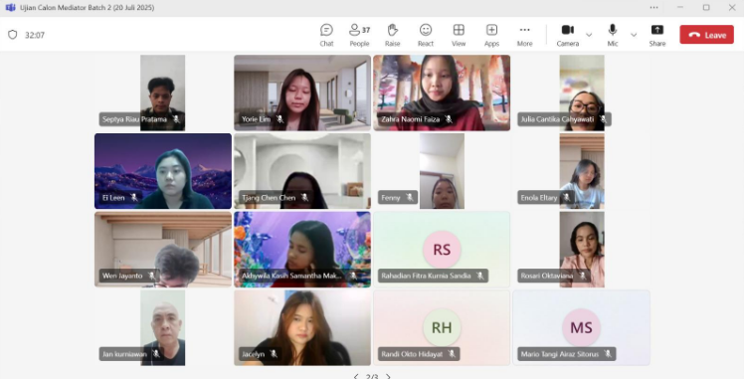
Task: Click the RH avatar of Randi Okto Hidayat
Action: click(x=442, y=327)
